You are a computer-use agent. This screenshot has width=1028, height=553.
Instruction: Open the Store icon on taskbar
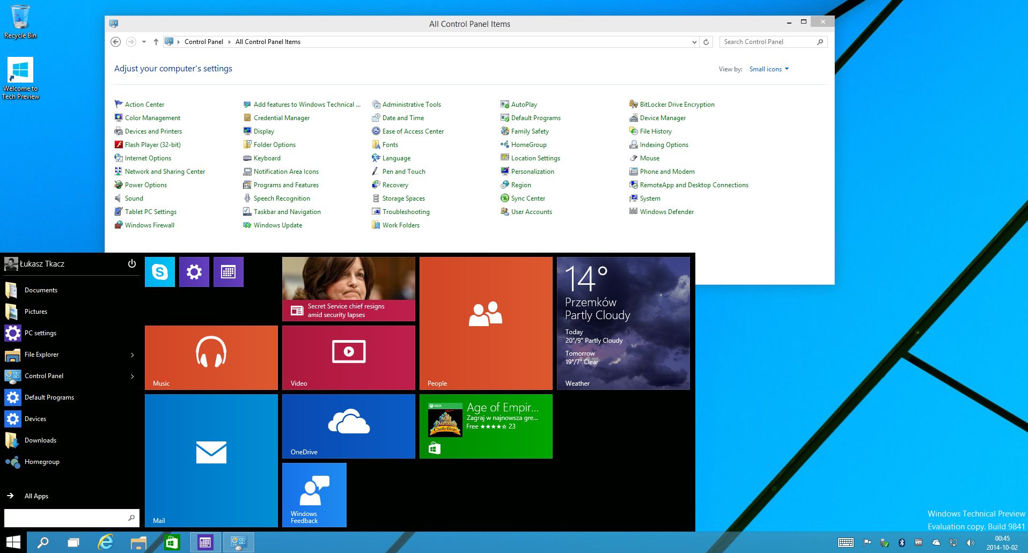(172, 542)
